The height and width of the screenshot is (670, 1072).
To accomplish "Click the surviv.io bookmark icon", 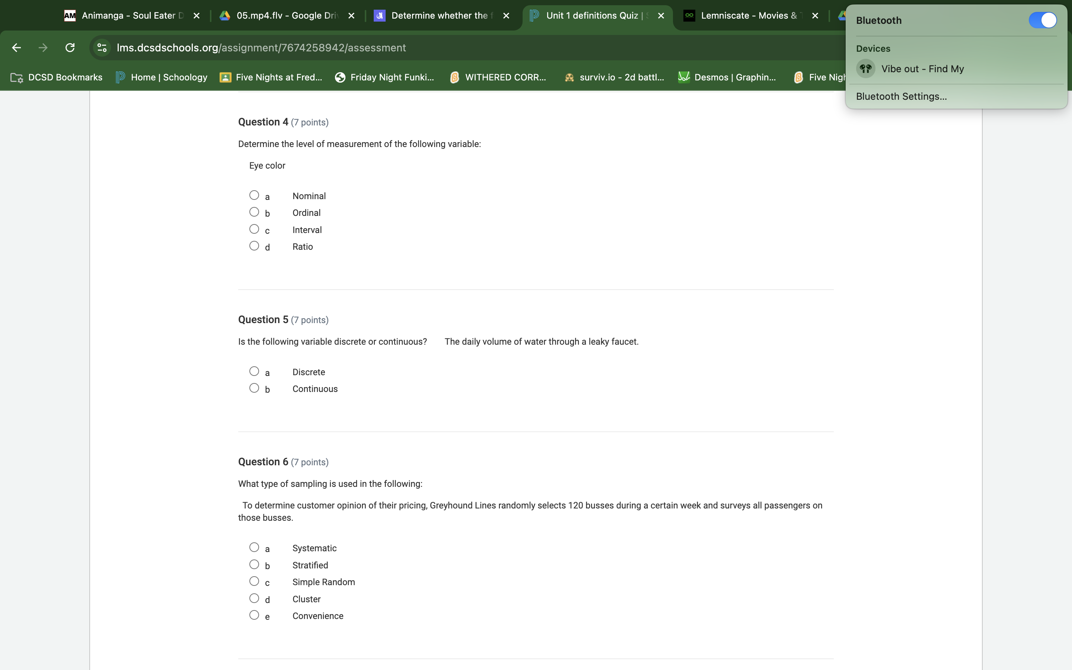I will 569,76.
